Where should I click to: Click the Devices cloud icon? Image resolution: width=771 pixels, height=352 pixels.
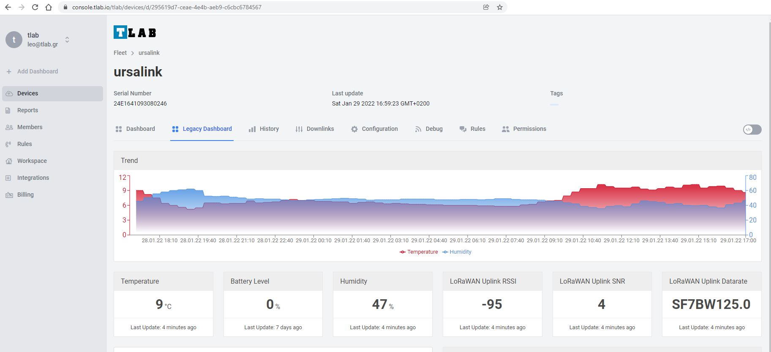(9, 93)
